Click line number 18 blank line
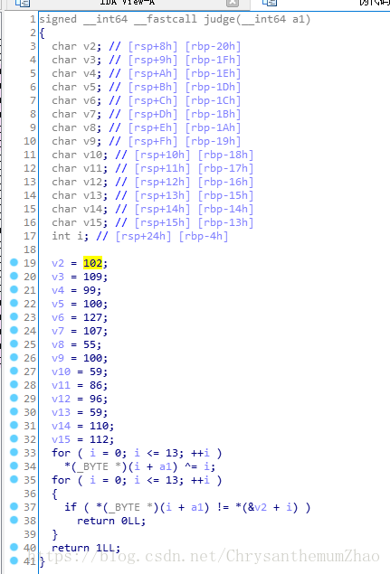 30,249
